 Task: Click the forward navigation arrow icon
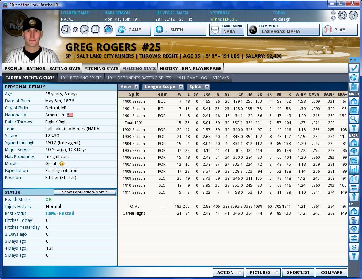(x=84, y=30)
